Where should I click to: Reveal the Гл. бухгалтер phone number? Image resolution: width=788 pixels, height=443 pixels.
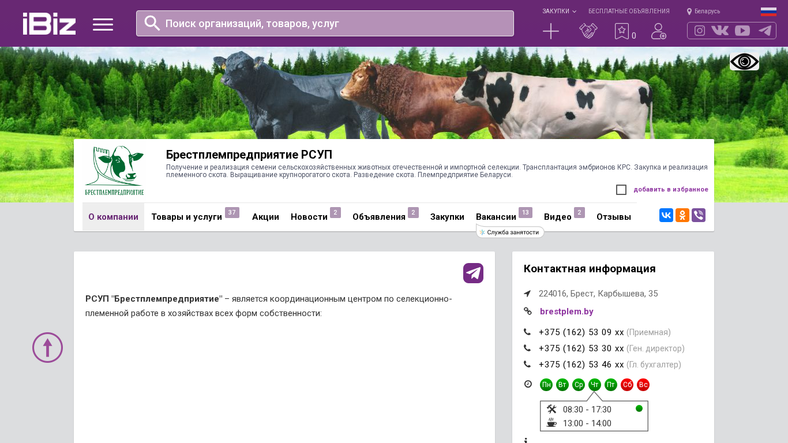pos(581,365)
